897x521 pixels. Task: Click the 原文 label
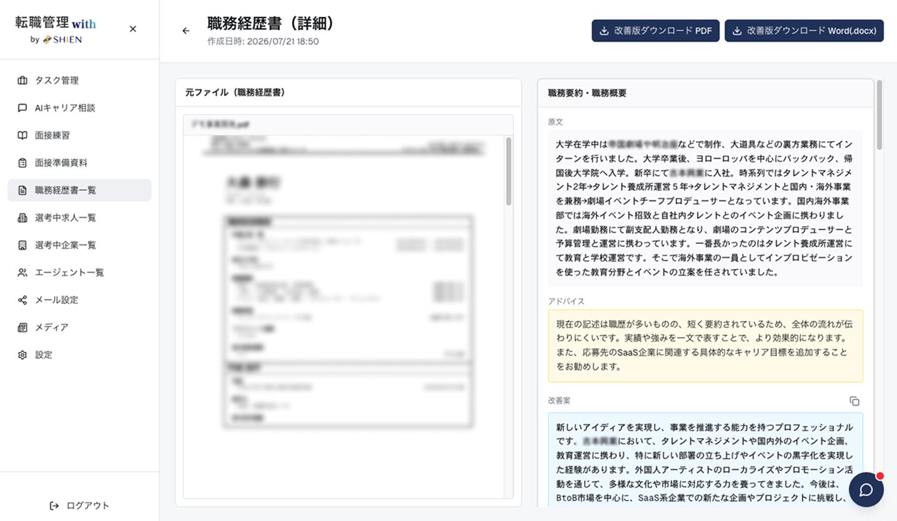[x=555, y=122]
